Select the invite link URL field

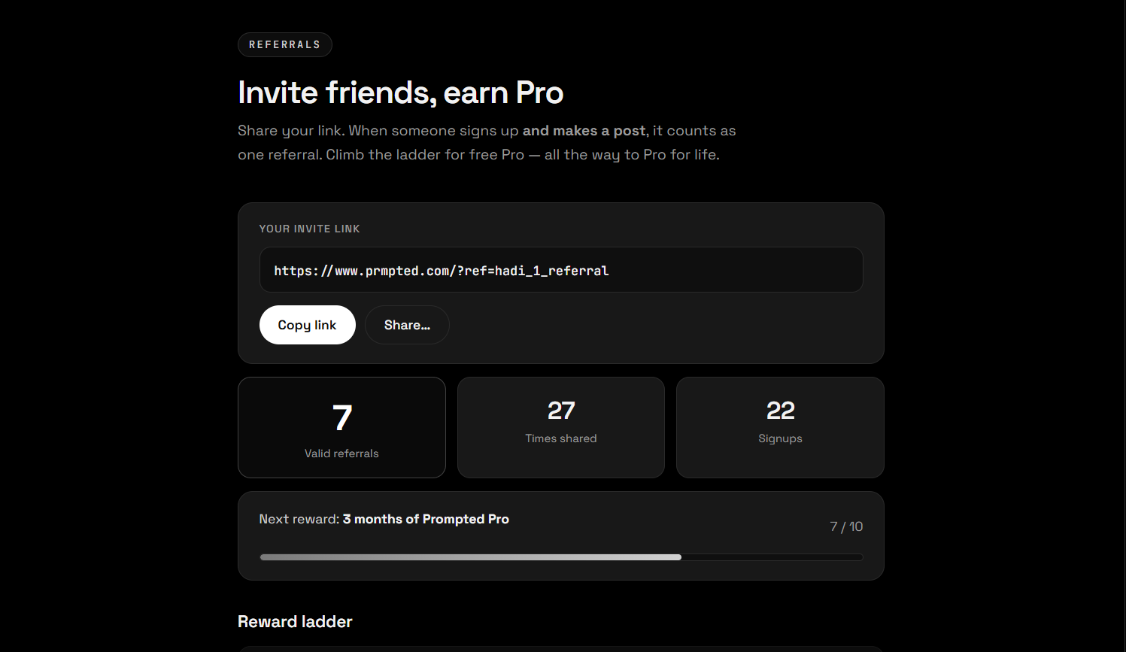(561, 270)
